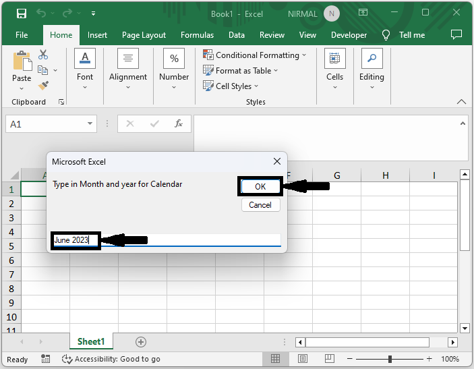Viewport: 474px width, 369px height.
Task: Add a new sheet with plus icon
Action: (140, 342)
